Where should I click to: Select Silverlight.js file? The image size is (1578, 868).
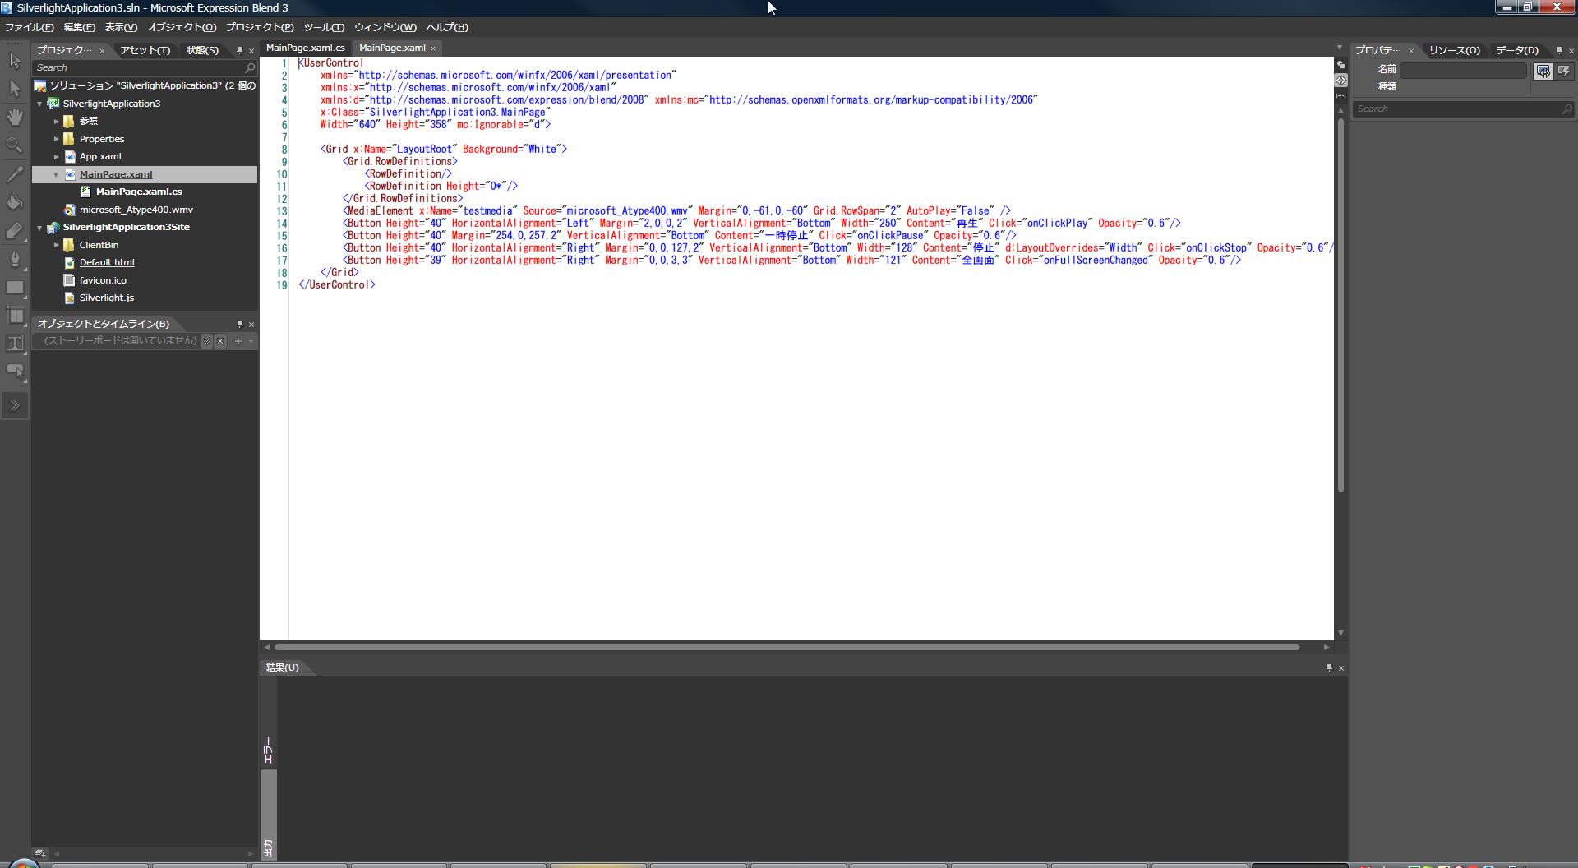(107, 298)
